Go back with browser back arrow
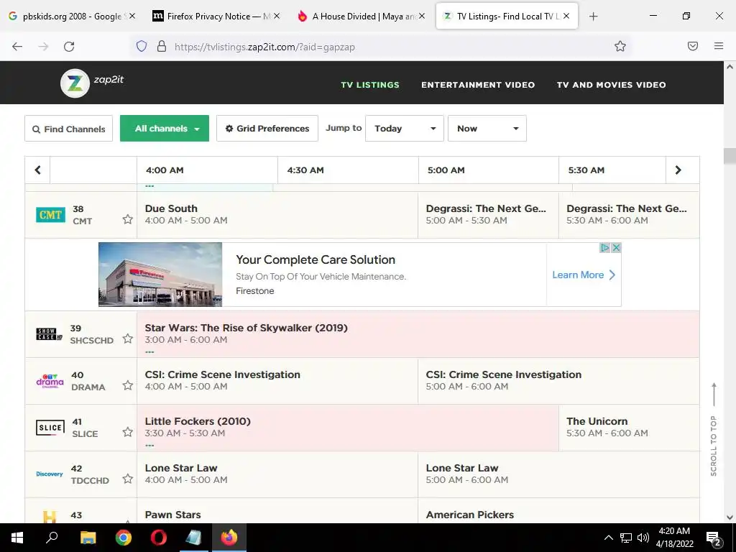The width and height of the screenshot is (736, 552). (17, 47)
